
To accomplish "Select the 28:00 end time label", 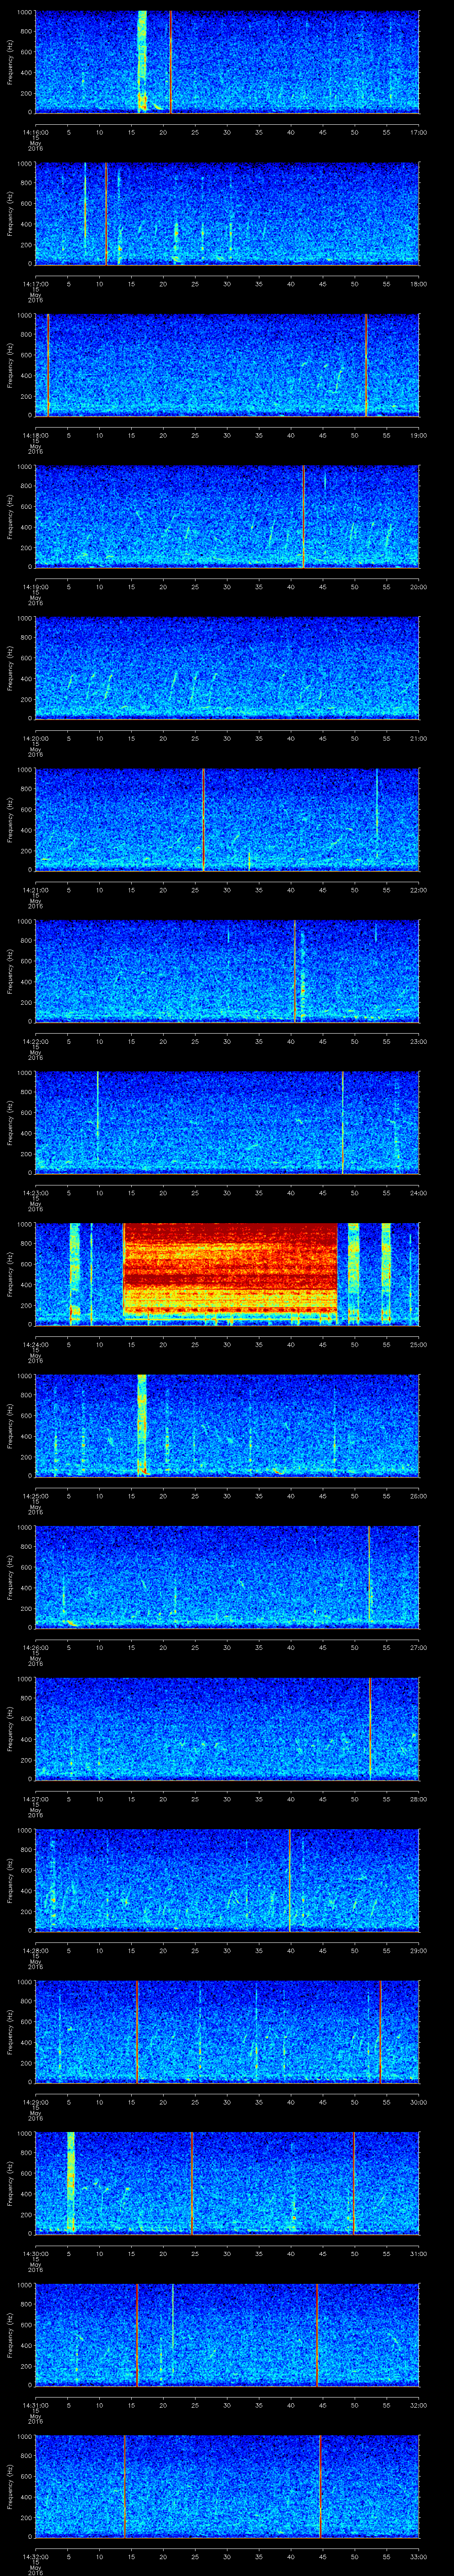I will [x=418, y=1799].
